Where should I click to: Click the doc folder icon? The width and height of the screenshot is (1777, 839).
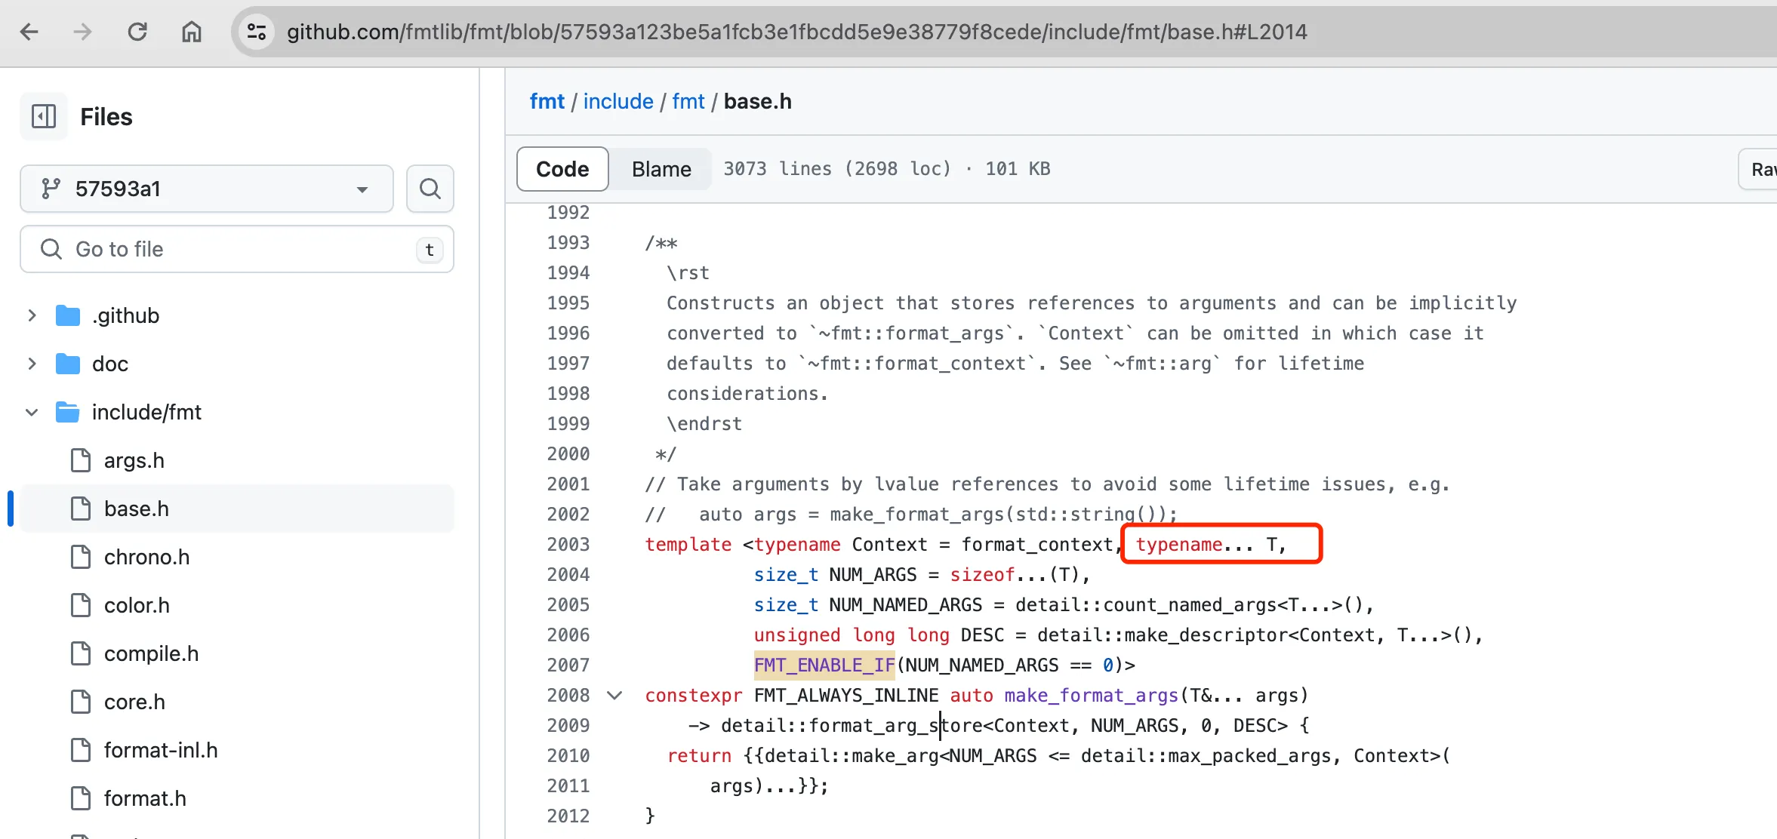[68, 364]
